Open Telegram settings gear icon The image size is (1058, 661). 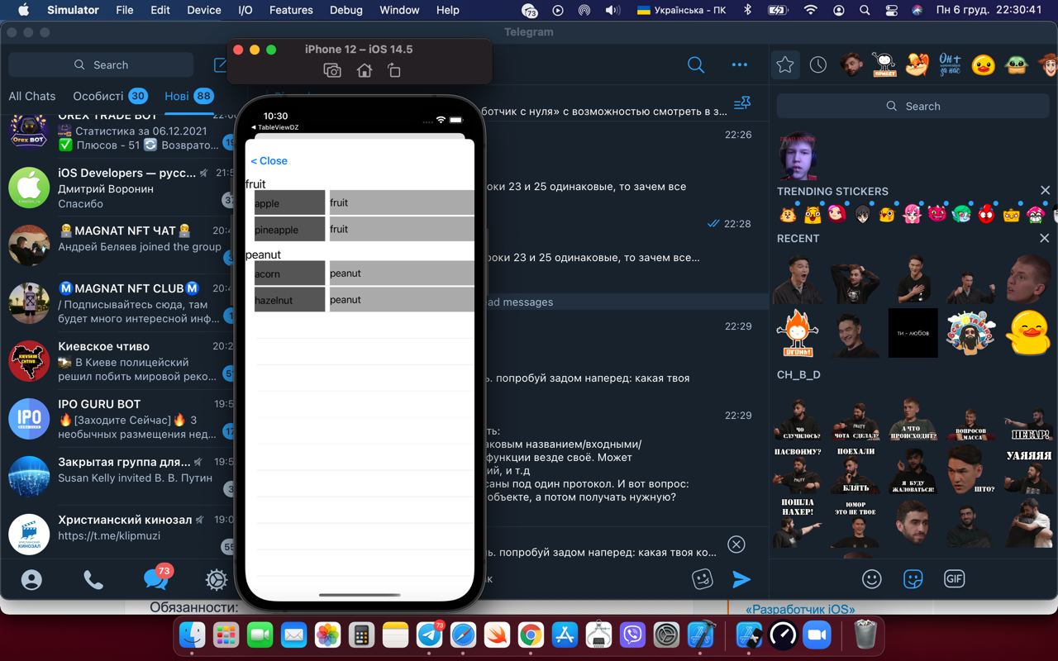[x=217, y=579]
